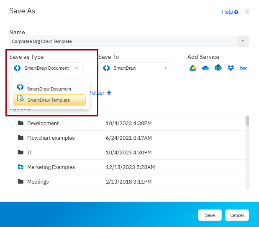
Task: Click the Box service icon
Action: click(x=243, y=68)
